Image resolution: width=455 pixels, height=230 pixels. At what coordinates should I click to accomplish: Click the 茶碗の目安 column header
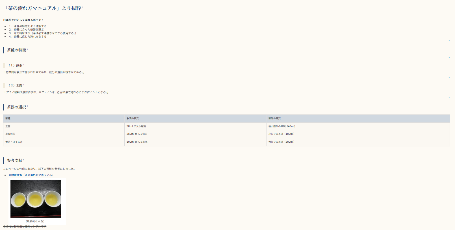pos(274,118)
